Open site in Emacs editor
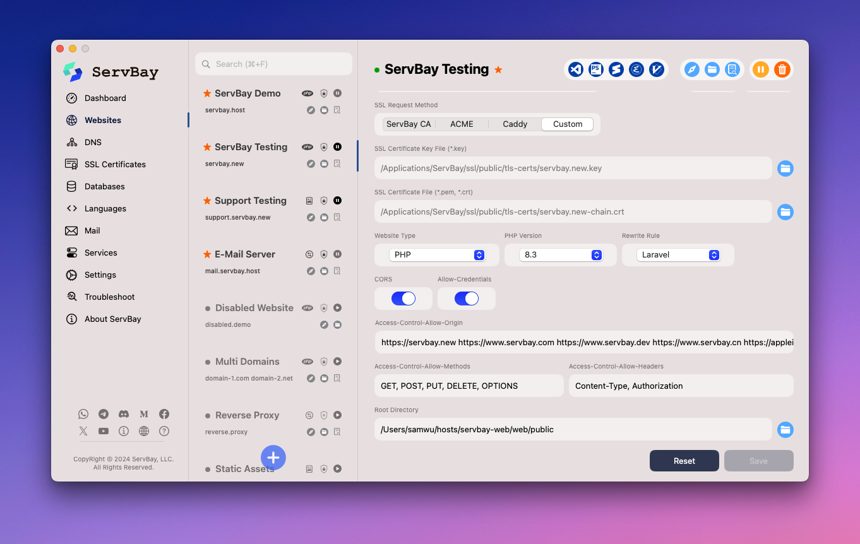Image resolution: width=860 pixels, height=544 pixels. point(636,69)
